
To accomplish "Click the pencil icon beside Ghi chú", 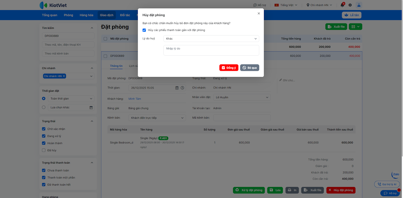I will [281, 80].
